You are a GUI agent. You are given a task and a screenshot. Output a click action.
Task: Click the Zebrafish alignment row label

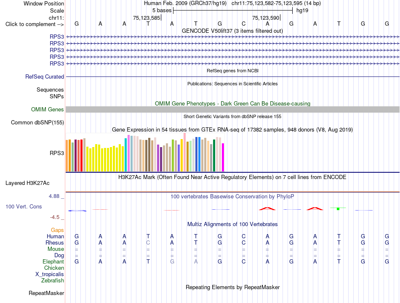(53, 280)
